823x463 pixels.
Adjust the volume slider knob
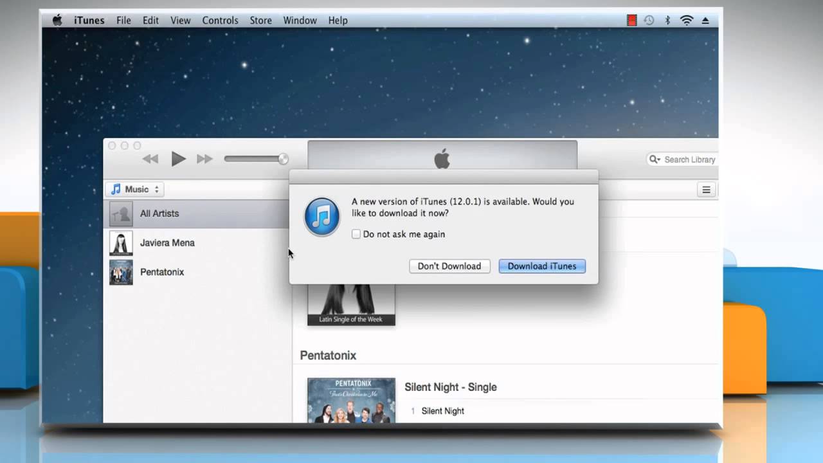tap(283, 159)
